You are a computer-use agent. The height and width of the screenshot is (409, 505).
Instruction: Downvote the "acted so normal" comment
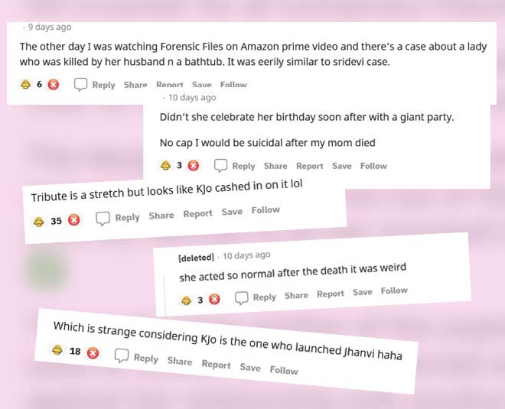coord(214,300)
